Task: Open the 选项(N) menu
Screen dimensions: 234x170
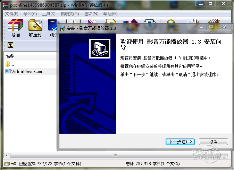Action: pos(91,14)
